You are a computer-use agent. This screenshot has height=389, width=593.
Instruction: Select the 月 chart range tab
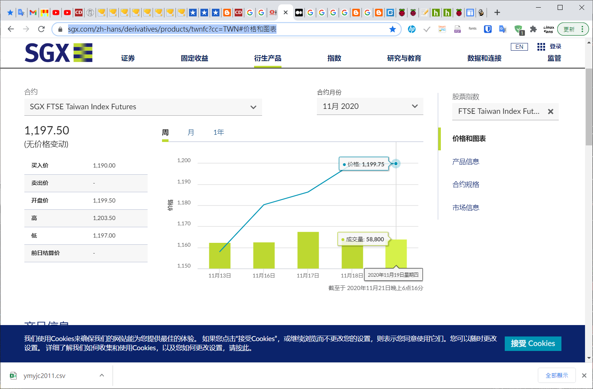[x=191, y=132]
